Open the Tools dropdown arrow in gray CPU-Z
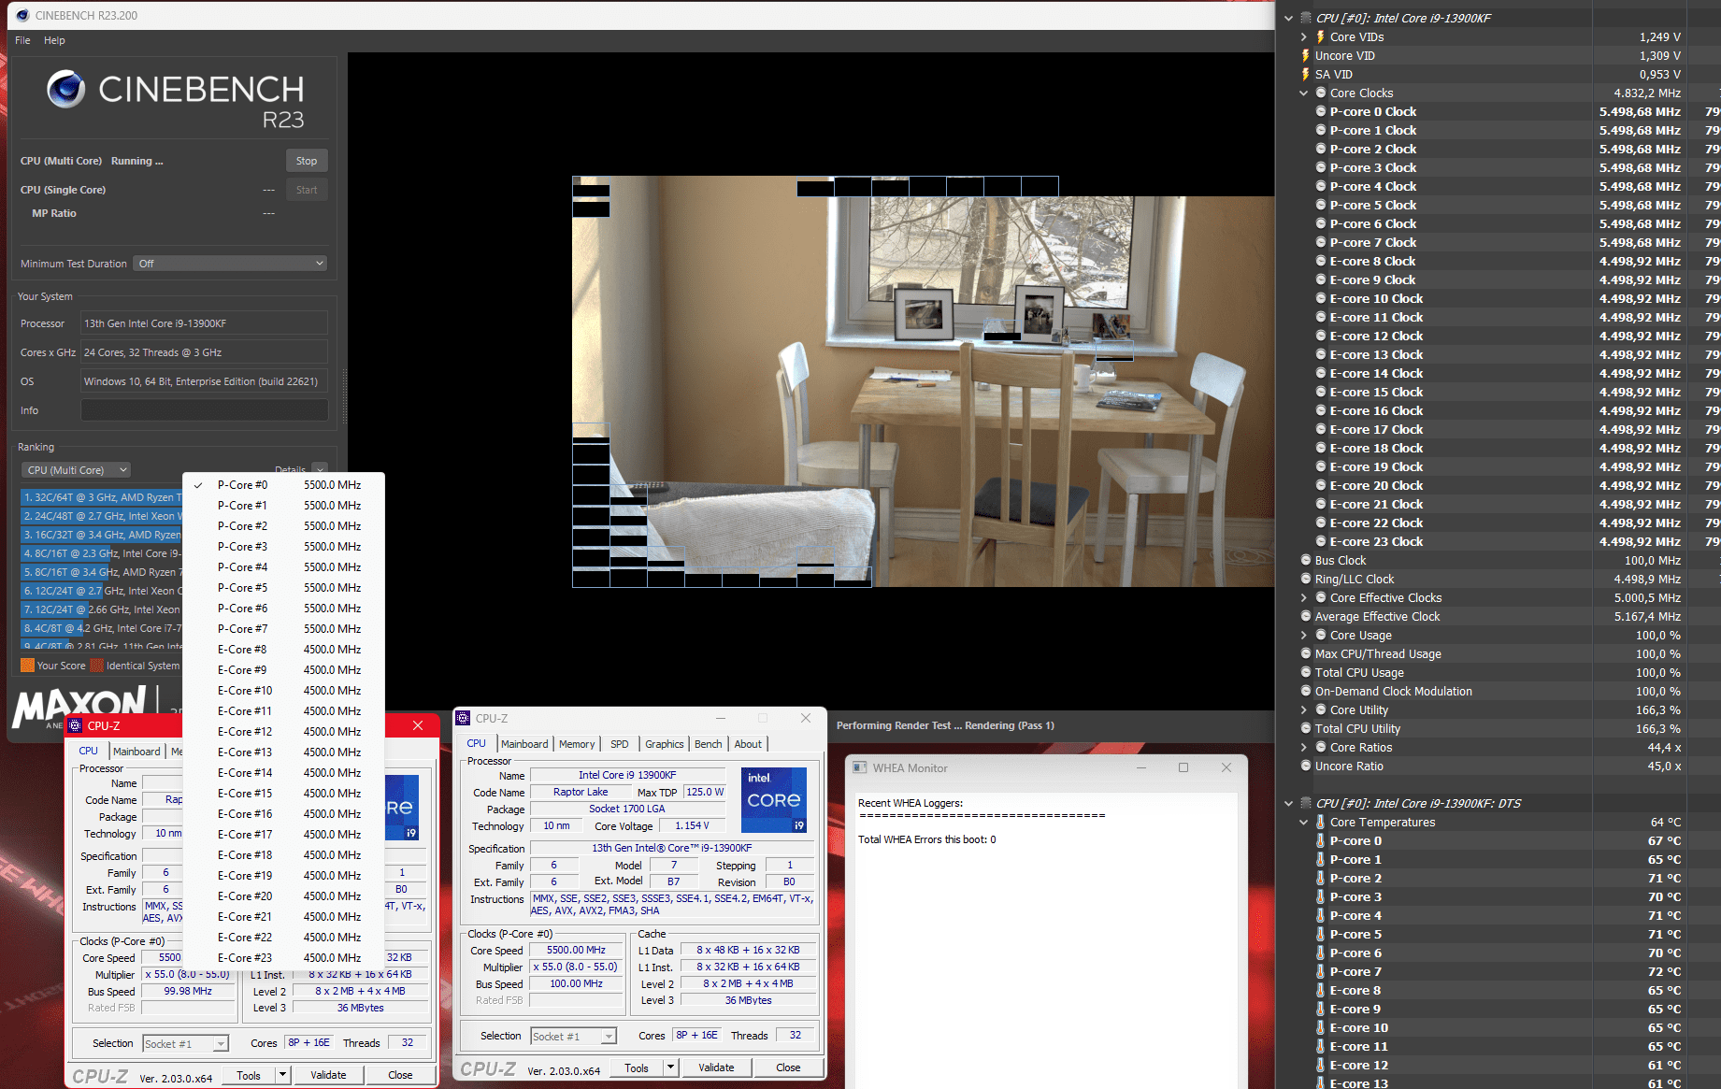Screen dimensions: 1721x1089 click(x=670, y=1068)
